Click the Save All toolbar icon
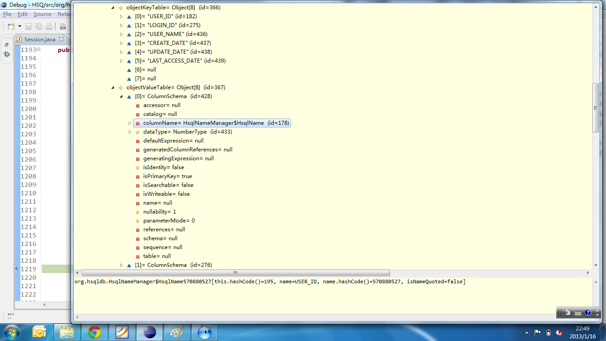Screen dimensions: 606x341 (39, 27)
